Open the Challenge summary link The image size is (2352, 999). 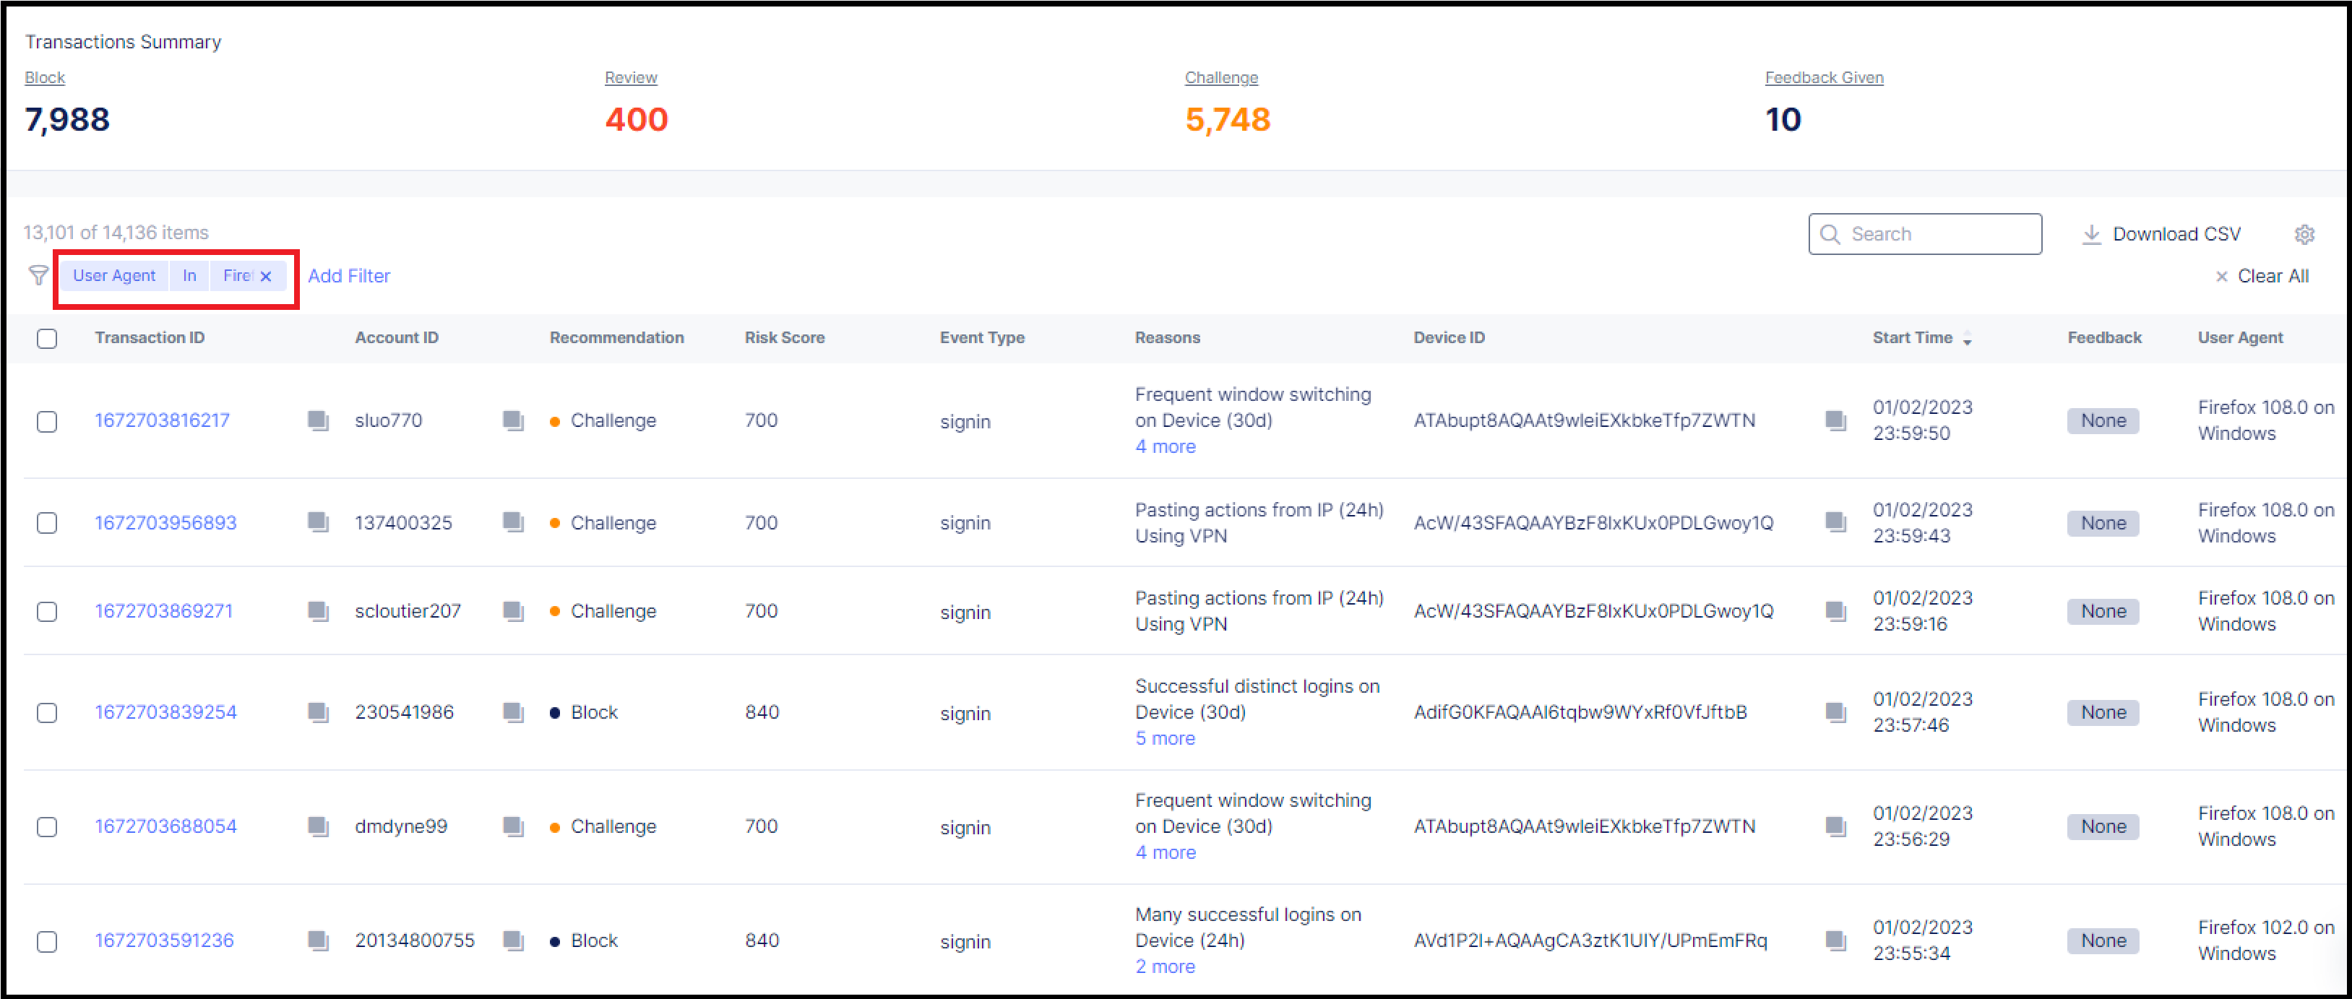point(1220,77)
